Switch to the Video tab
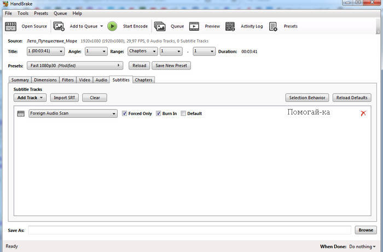 point(84,80)
